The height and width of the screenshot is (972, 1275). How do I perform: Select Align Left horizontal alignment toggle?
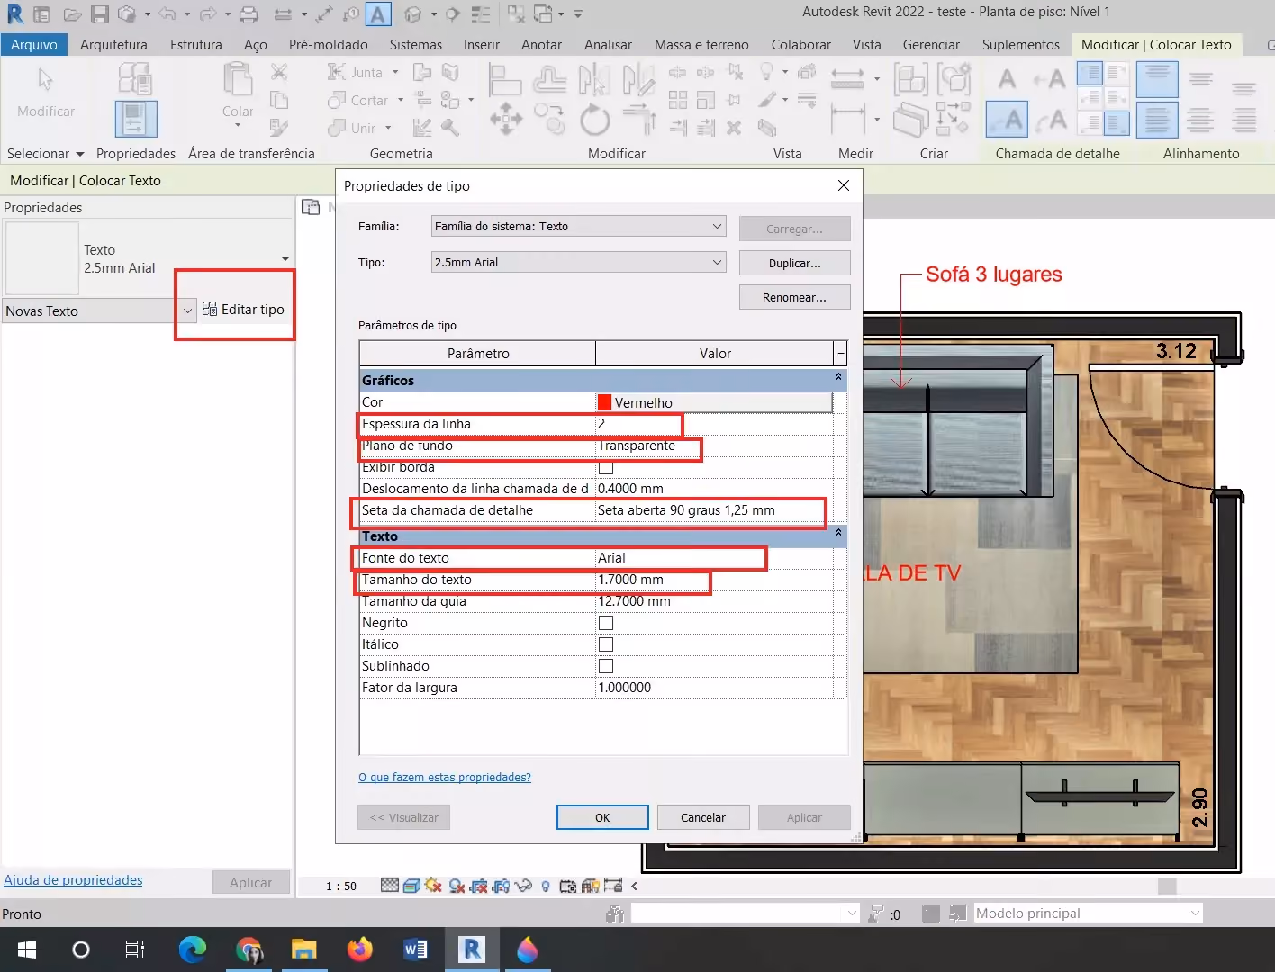(x=1157, y=119)
